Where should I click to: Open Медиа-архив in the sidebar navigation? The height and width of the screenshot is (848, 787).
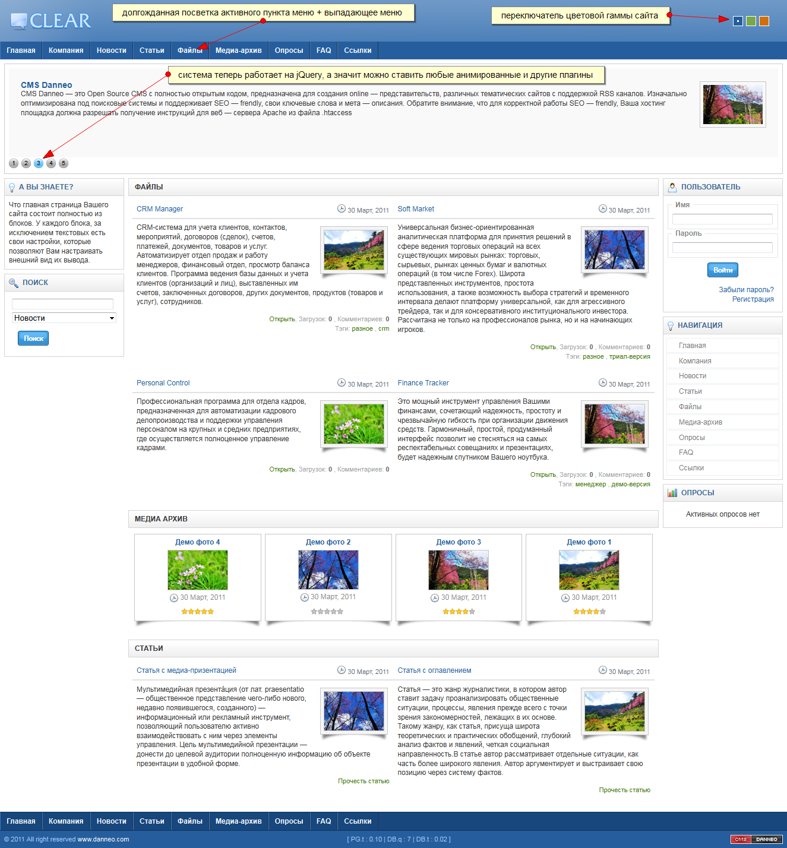pos(723,422)
